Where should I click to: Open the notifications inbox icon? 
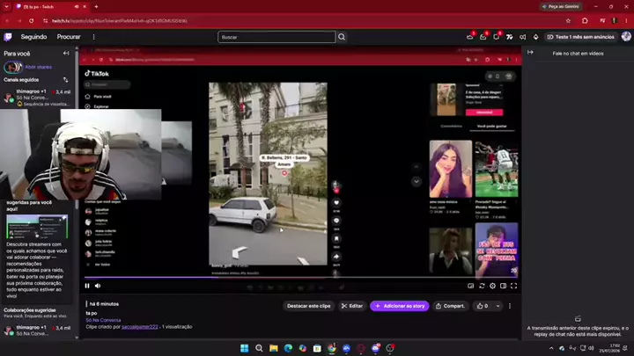pos(483,37)
